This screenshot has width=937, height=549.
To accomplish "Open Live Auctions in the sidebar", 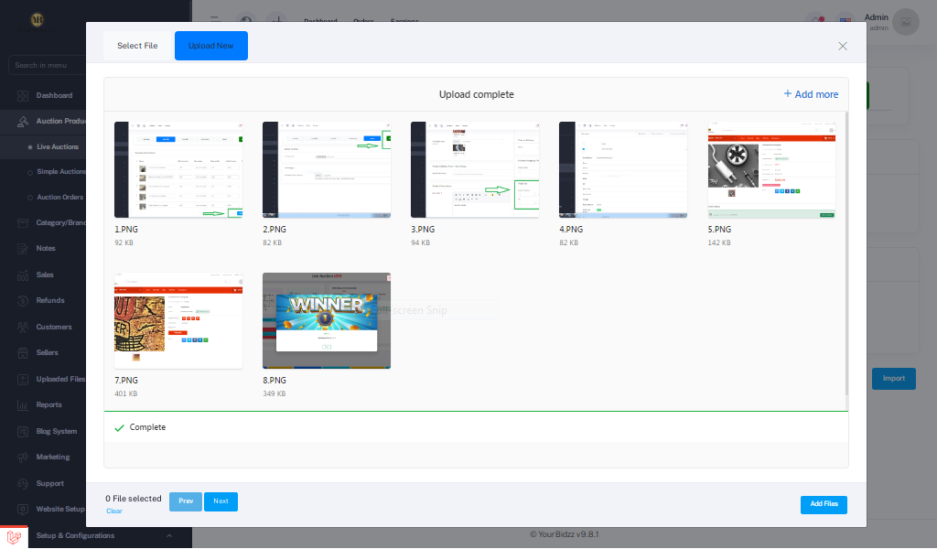I will (x=58, y=146).
